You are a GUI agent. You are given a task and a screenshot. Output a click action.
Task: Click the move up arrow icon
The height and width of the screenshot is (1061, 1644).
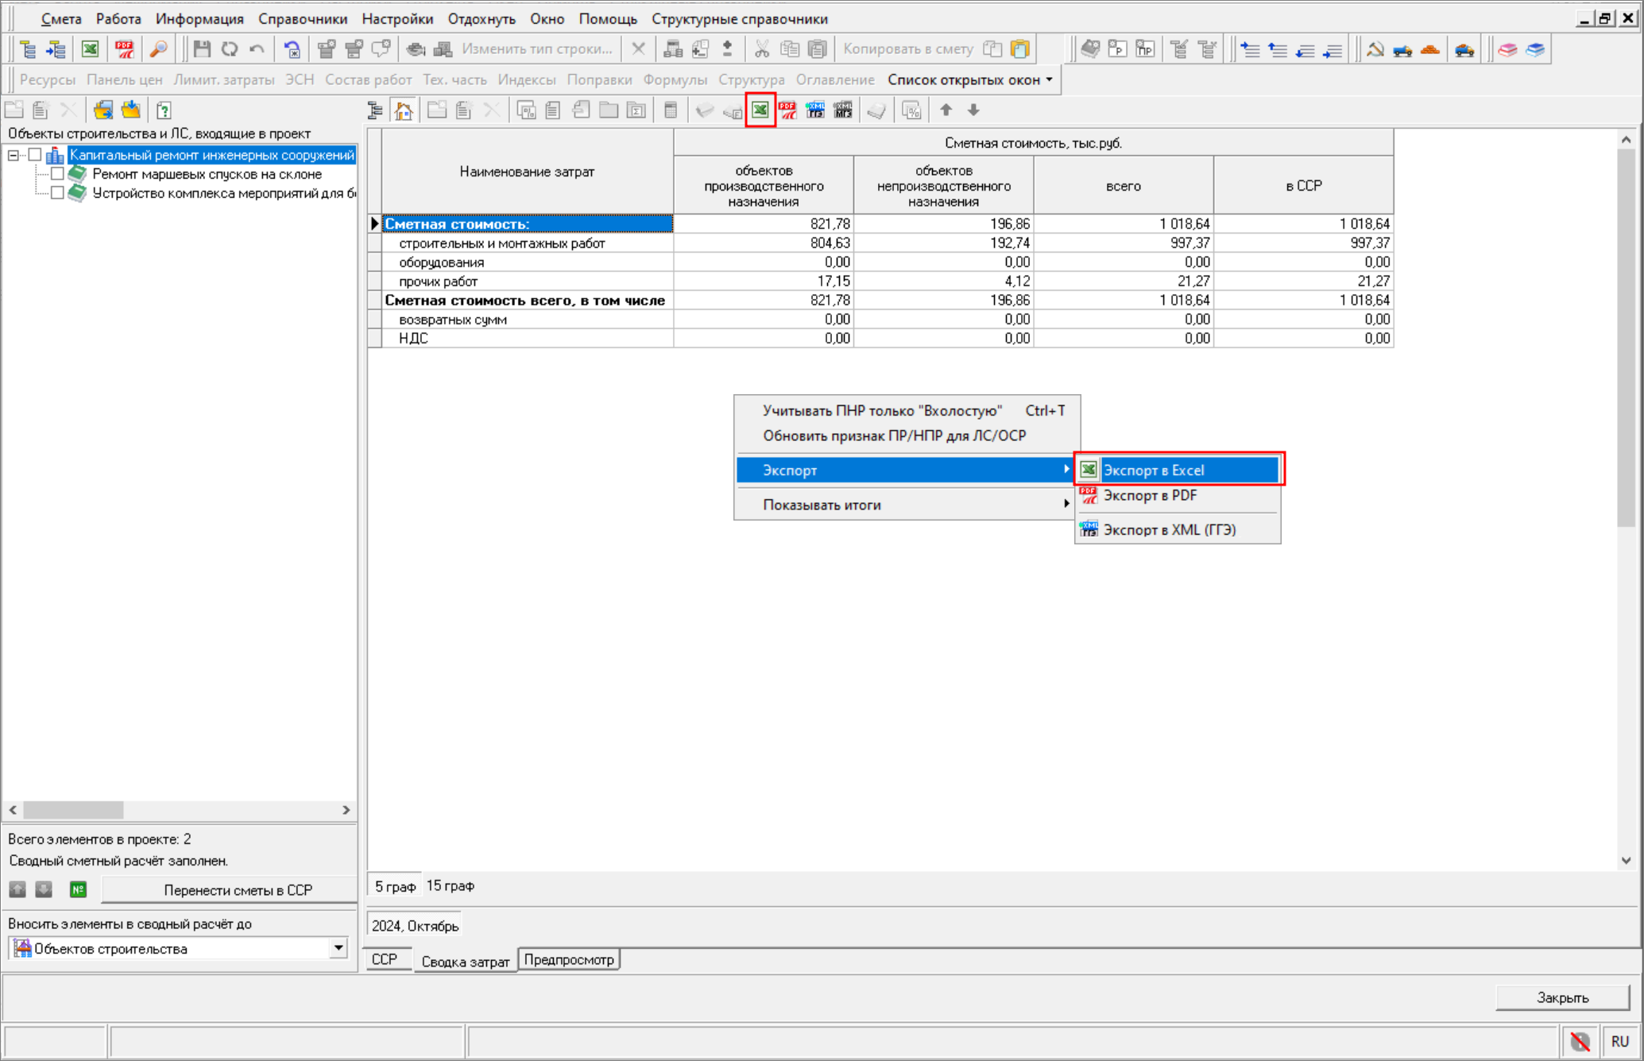pos(946,110)
